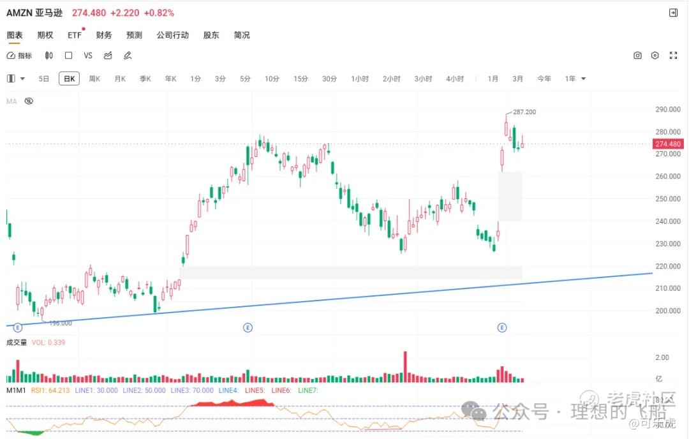Open the layout panel icon

(11, 78)
